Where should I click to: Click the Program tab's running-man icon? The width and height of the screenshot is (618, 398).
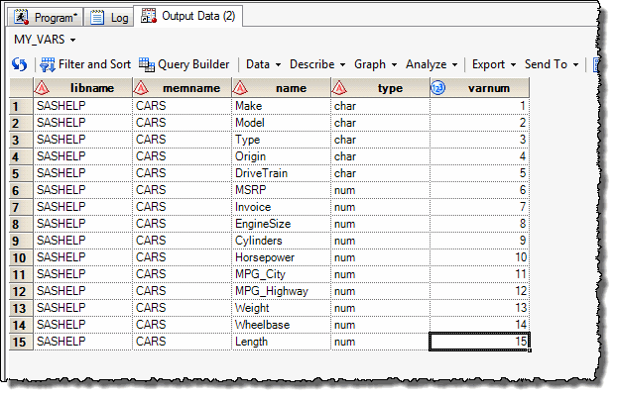pos(22,18)
